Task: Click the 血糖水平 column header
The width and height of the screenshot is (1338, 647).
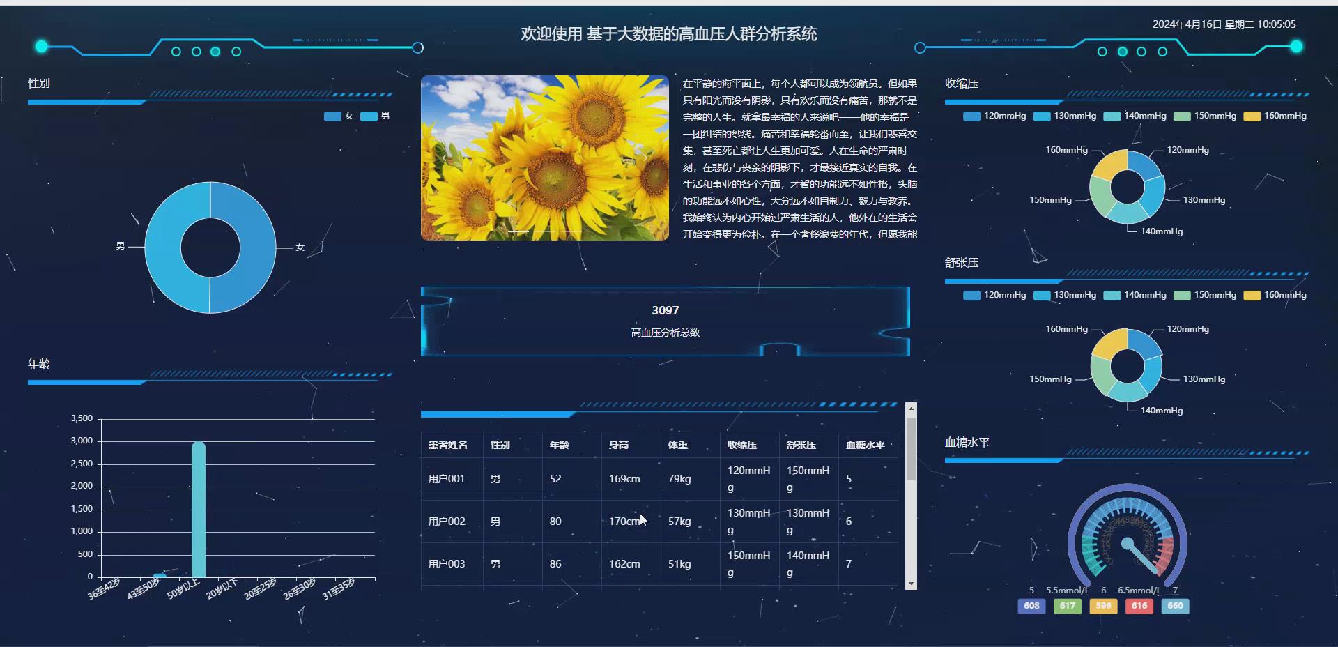Action: [x=864, y=445]
